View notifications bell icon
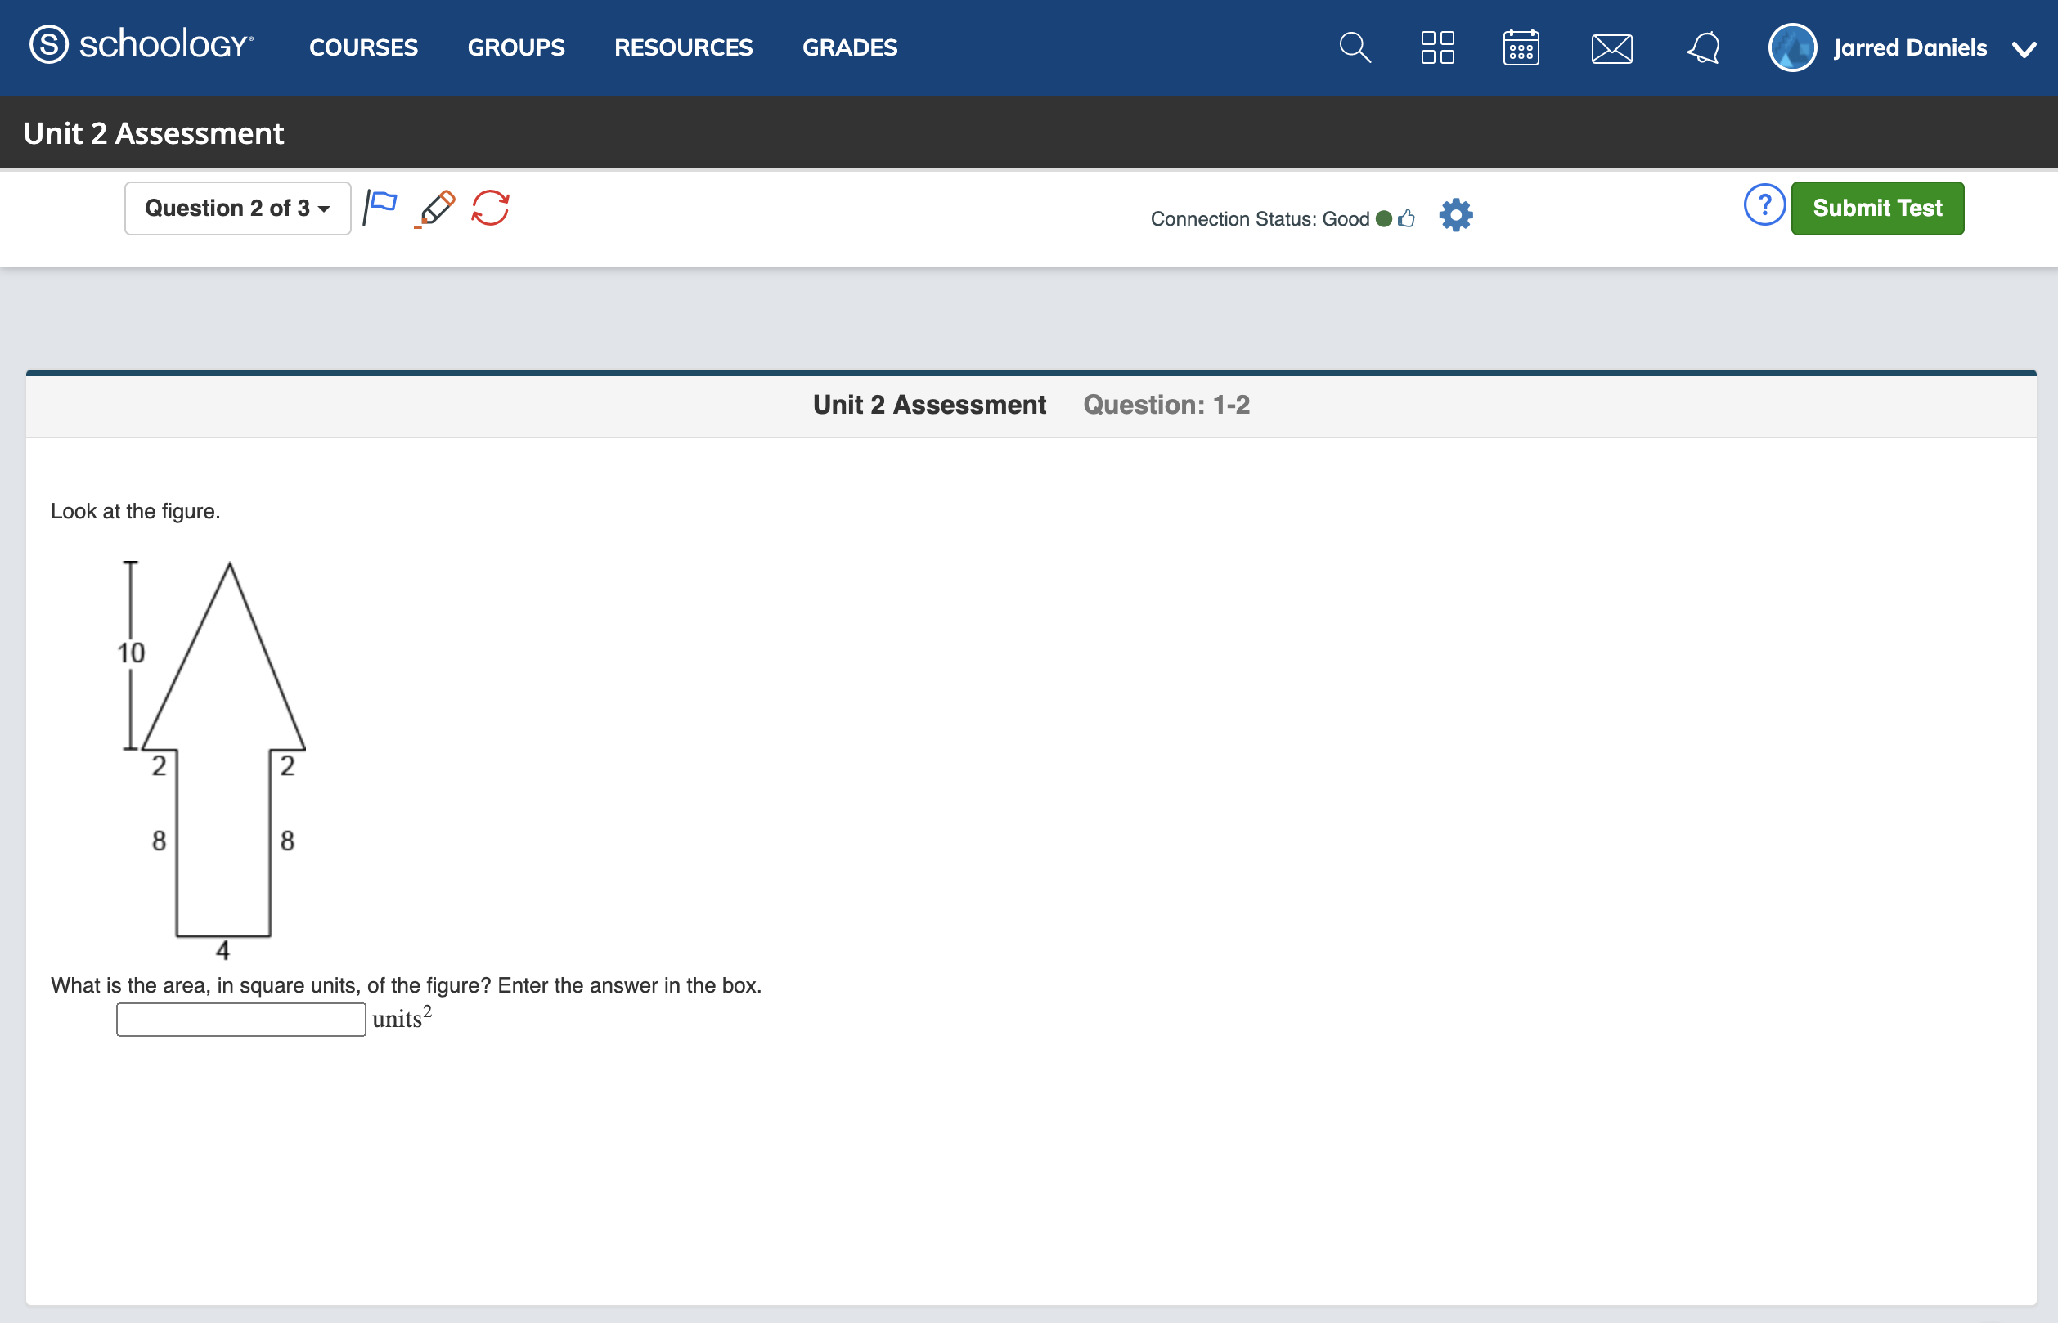2058x1323 pixels. pos(1703,47)
